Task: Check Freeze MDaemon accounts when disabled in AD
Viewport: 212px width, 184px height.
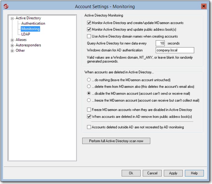Action: coord(89,110)
